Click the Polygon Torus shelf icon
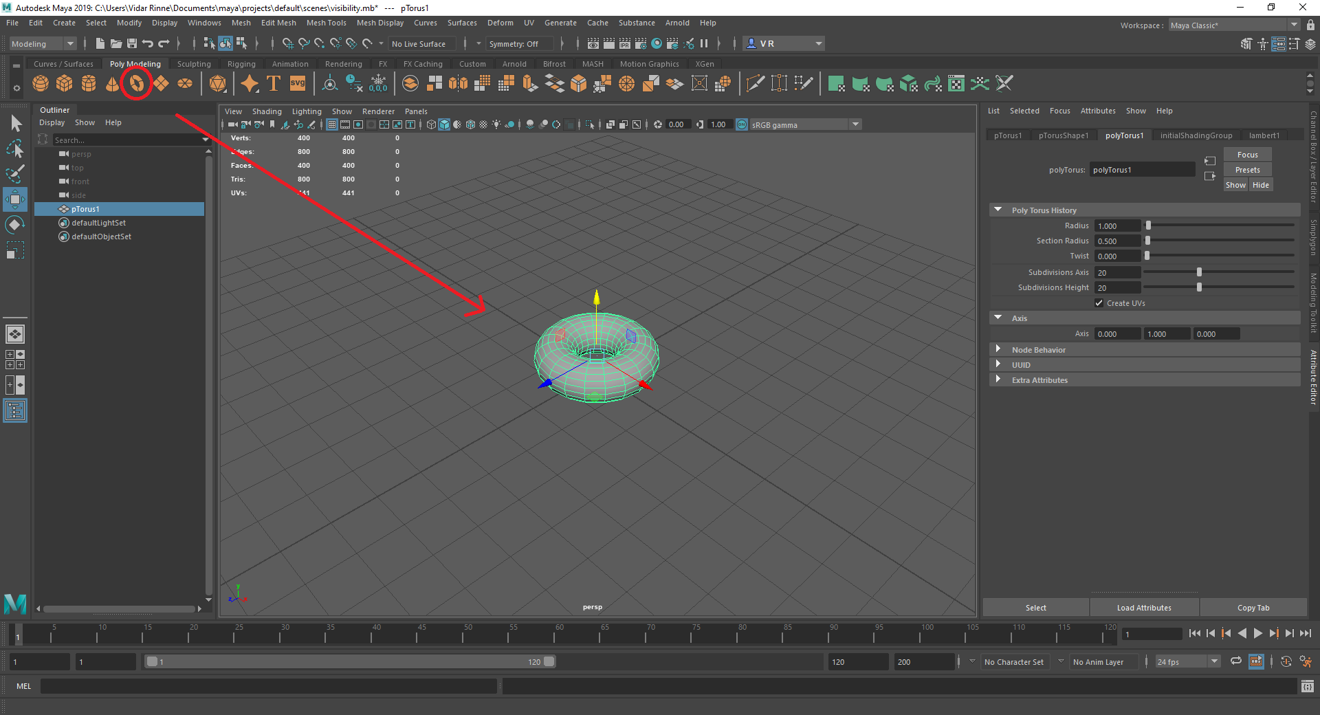 coord(137,84)
